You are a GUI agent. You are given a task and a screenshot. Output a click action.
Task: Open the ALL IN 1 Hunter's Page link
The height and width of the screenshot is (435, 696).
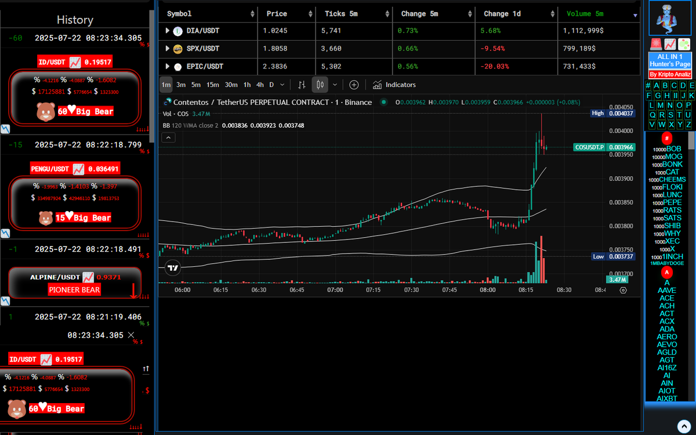tap(670, 60)
